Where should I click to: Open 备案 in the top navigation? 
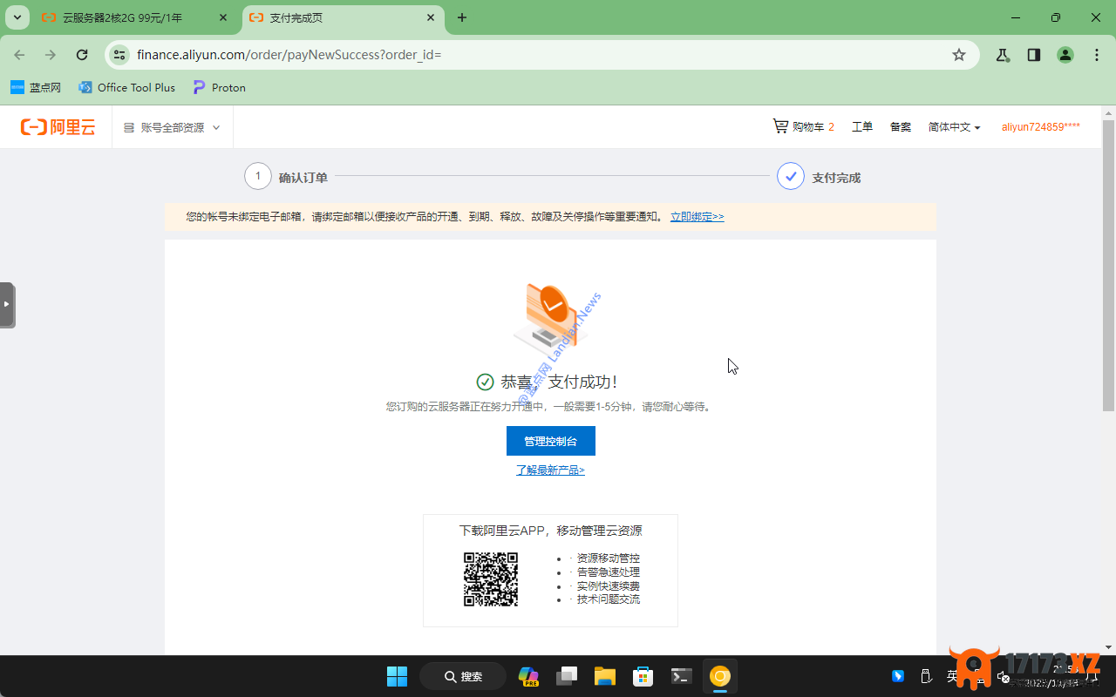901,126
